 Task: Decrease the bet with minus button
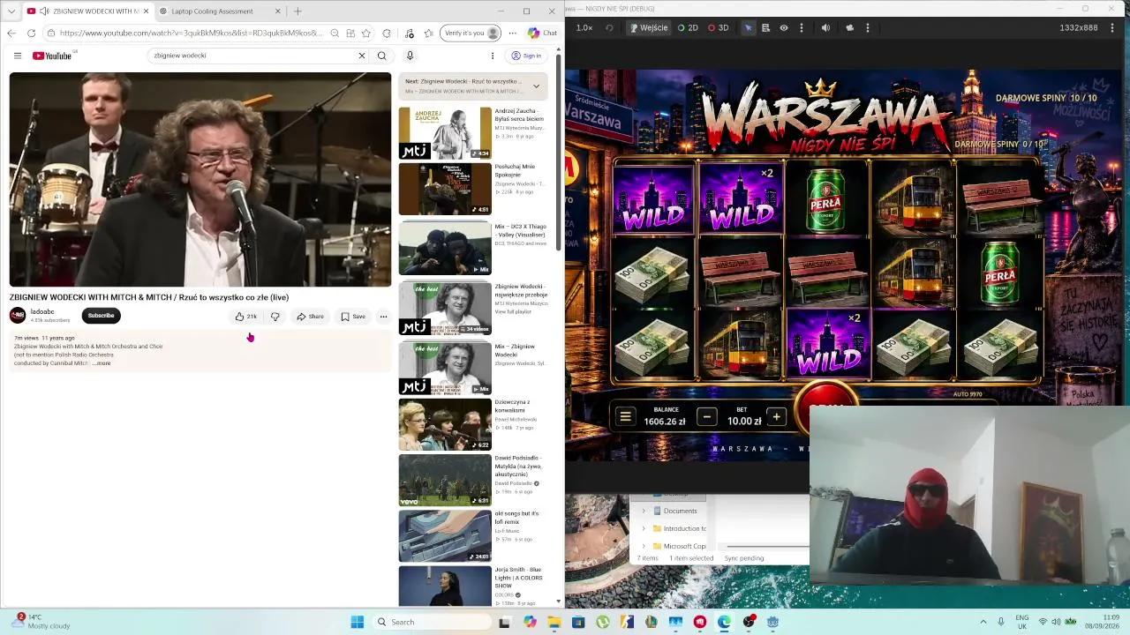(707, 417)
